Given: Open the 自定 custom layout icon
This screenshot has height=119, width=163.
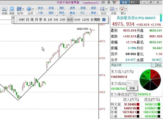Looking at the screenshot, I should 102,9.
